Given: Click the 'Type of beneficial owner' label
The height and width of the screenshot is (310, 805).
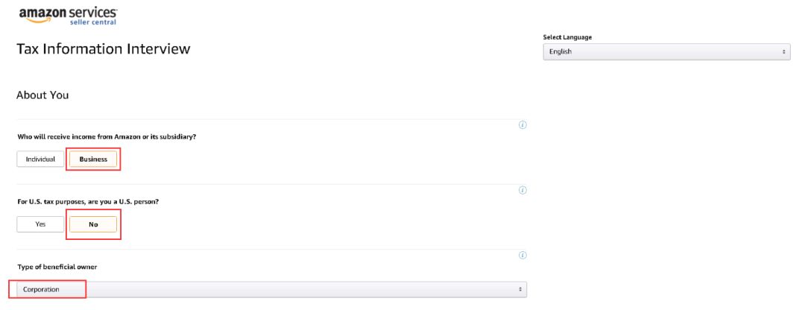Looking at the screenshot, I should coord(57,267).
